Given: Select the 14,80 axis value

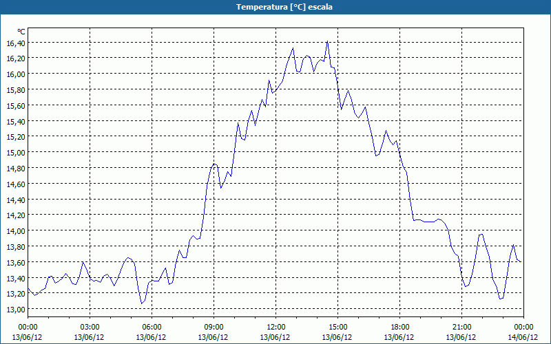Looking at the screenshot, I should (x=15, y=169).
